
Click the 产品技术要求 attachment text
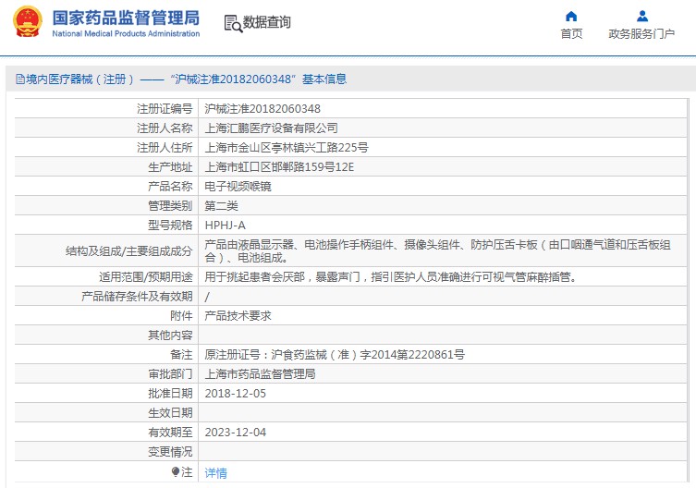[238, 315]
